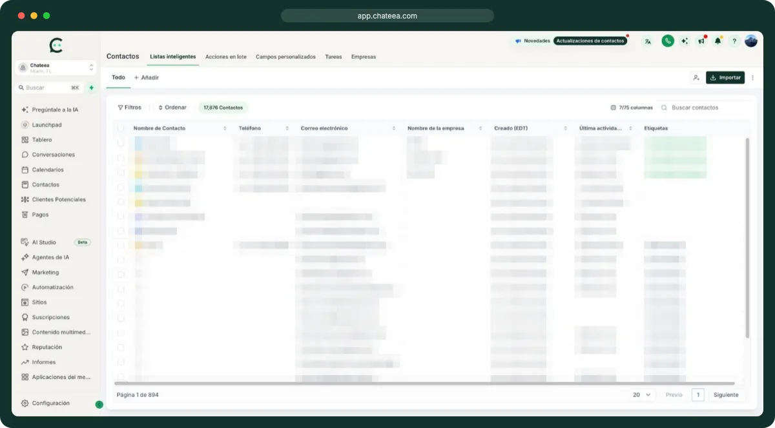Open the megaphone announcements icon
The image size is (775, 428).
tap(701, 41)
